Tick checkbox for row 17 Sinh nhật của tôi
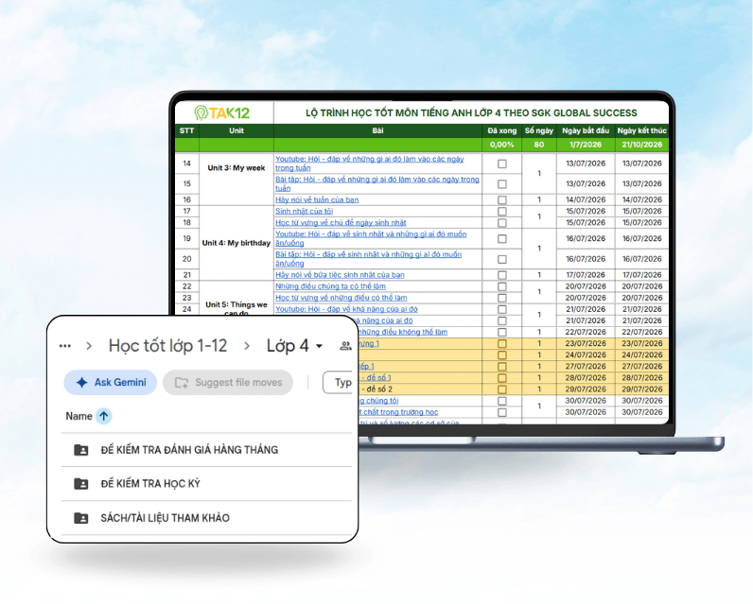The image size is (753, 604). (501, 211)
